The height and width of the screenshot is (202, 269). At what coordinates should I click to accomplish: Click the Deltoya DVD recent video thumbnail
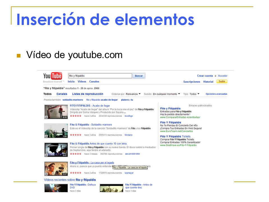tap(56, 188)
